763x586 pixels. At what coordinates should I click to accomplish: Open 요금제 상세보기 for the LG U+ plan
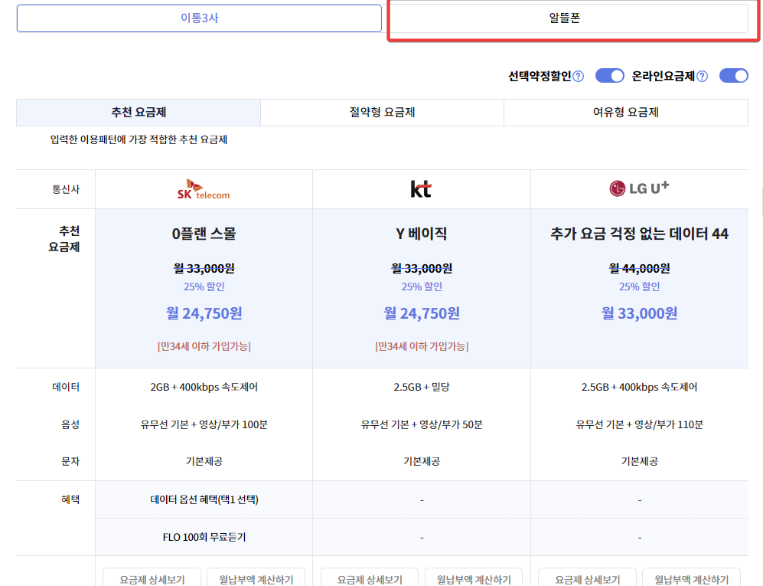[587, 578]
